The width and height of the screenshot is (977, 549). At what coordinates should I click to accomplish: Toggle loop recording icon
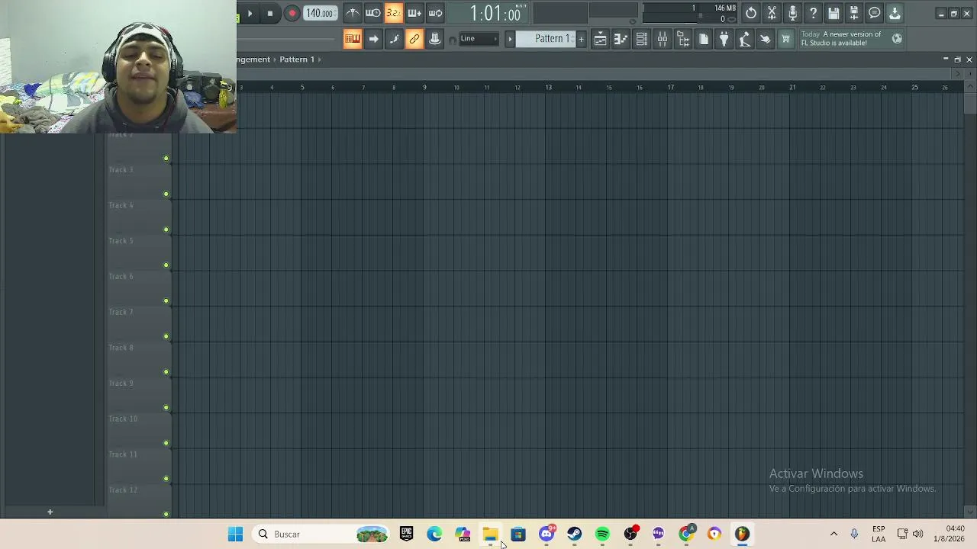point(435,13)
